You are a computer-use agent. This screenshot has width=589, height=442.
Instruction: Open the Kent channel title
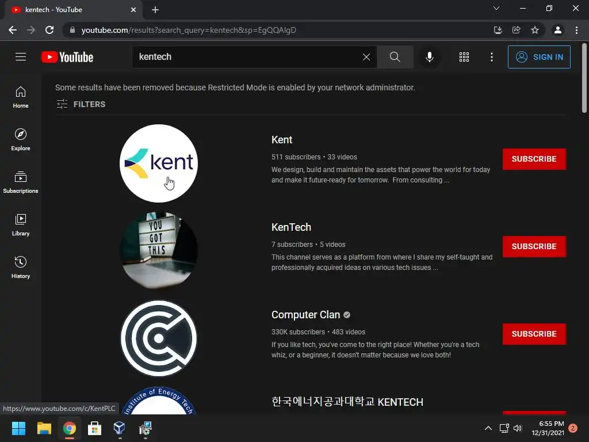point(282,140)
